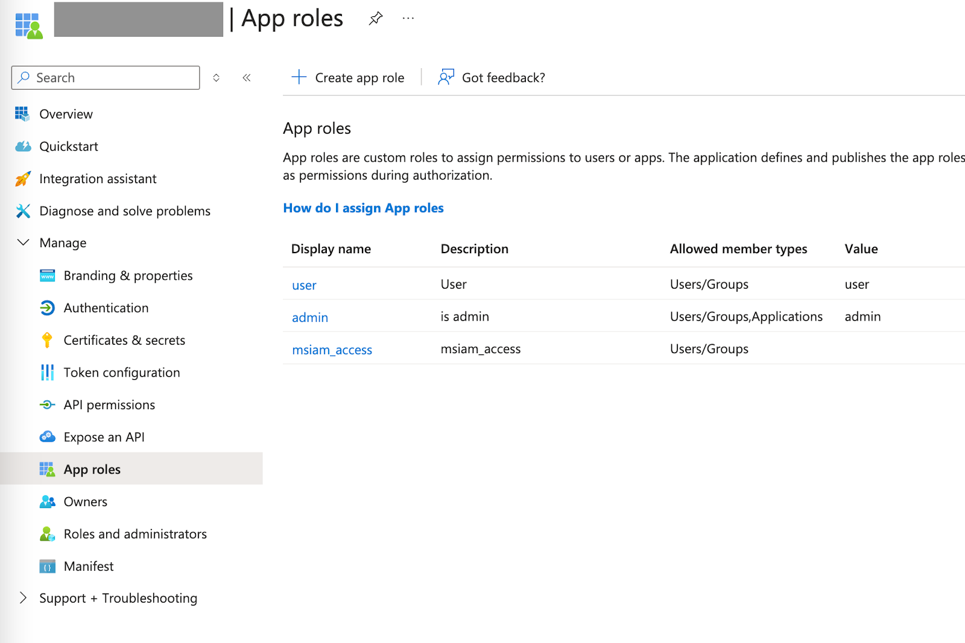The height and width of the screenshot is (643, 965).
Task: Open Certificates & secrets
Action: [x=124, y=340]
